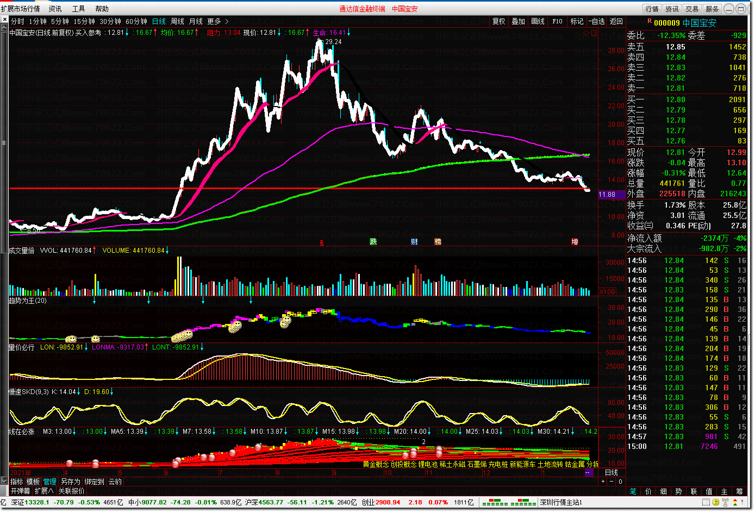The image size is (755, 512).
Task: Click the 财 event marker on the chart
Action: [x=414, y=241]
